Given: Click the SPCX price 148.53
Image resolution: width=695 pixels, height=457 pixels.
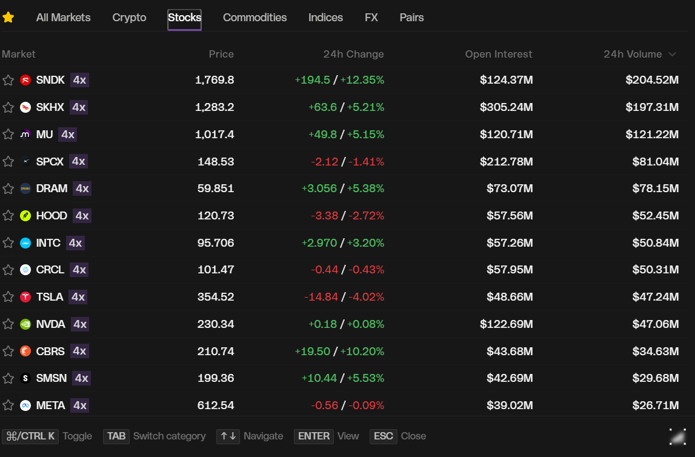Looking at the screenshot, I should tap(216, 161).
